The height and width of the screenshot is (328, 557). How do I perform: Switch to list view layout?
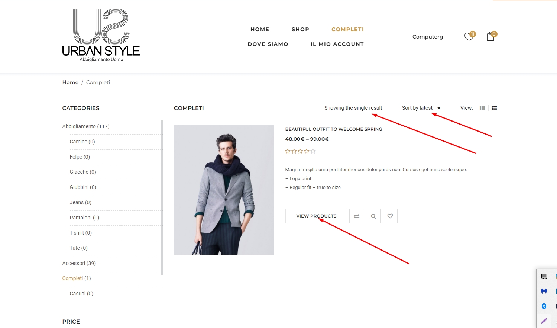pos(494,108)
